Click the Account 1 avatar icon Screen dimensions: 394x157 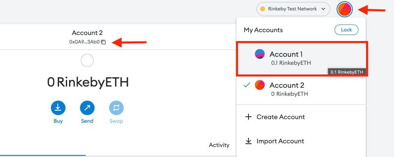pos(260,54)
